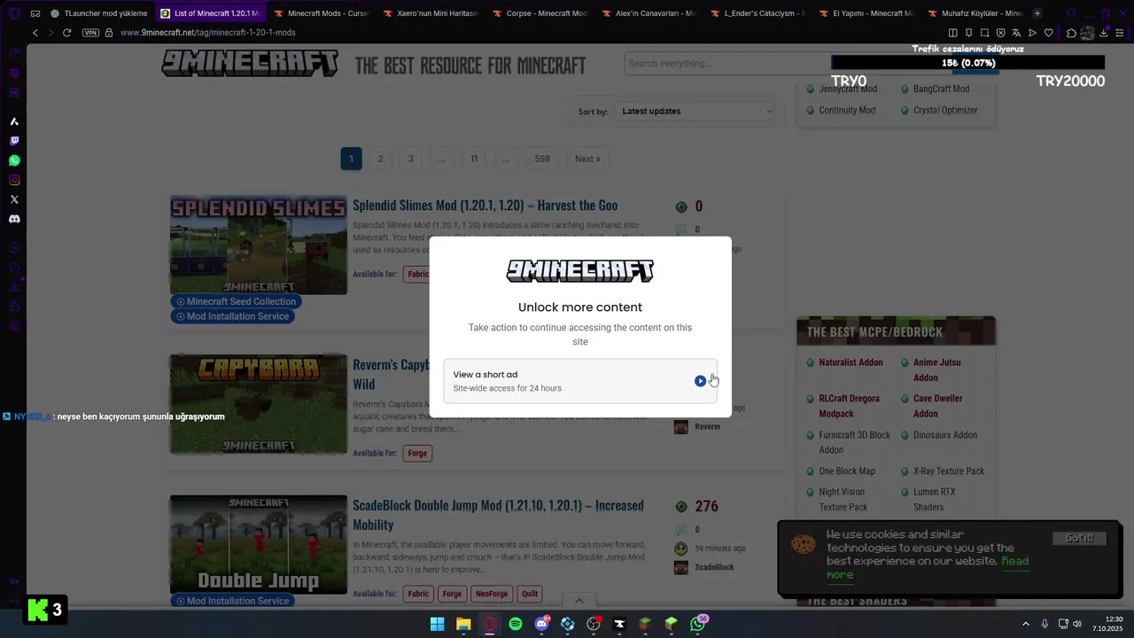
Task: Open the Double Jump mod thumbnail
Action: [x=259, y=545]
